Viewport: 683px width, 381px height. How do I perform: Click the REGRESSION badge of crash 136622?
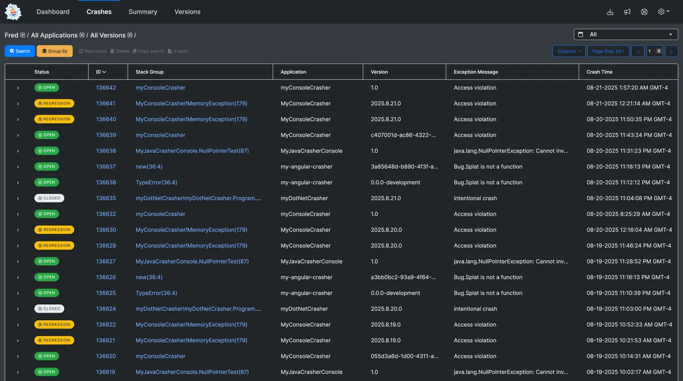coord(54,325)
